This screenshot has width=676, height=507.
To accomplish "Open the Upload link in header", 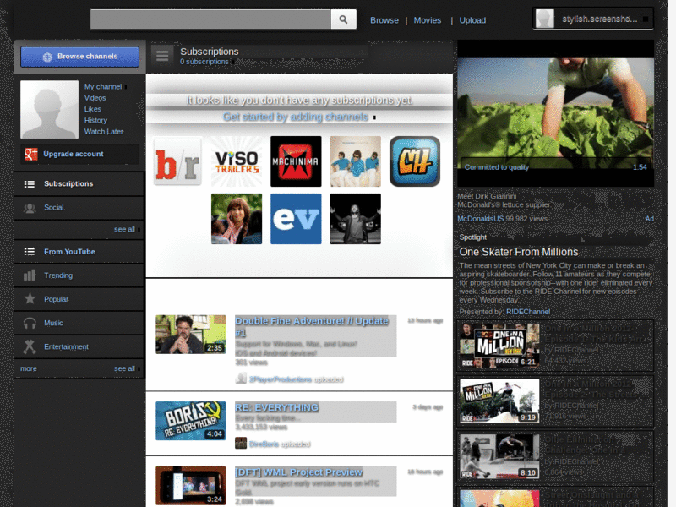I will (472, 20).
